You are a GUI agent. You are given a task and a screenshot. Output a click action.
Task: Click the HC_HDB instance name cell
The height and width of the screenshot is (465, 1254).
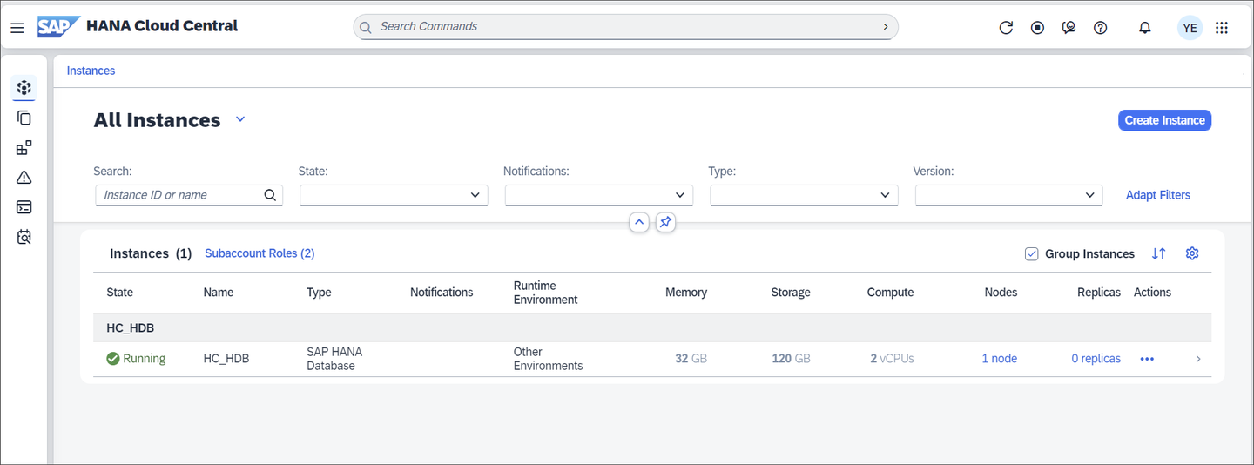[226, 359]
